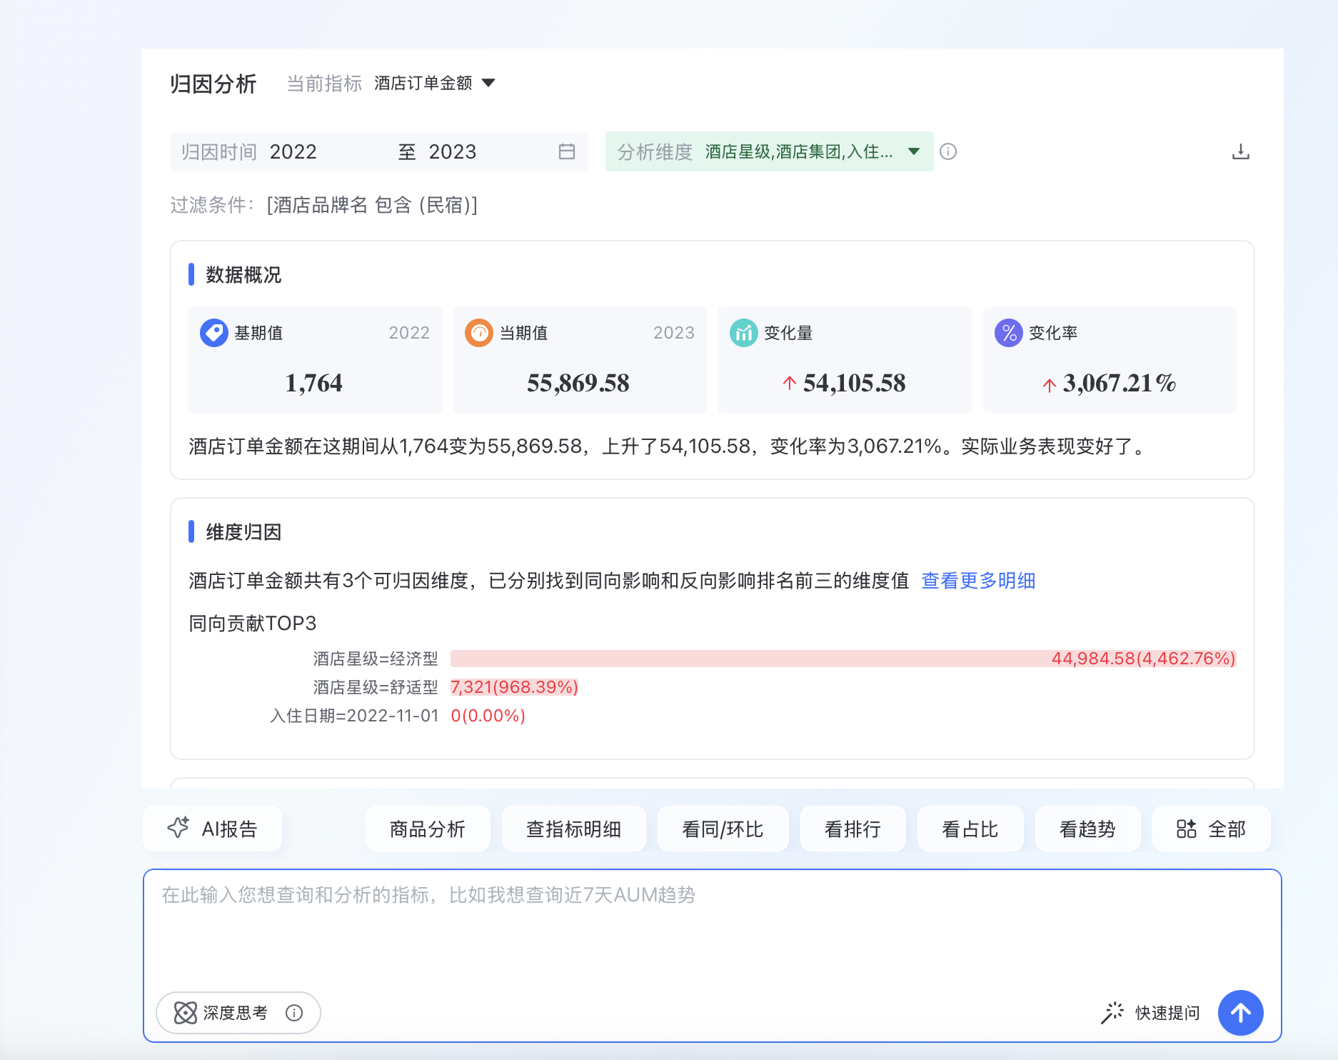Viewport: 1338px width, 1060px height.
Task: Click the 酒店星级=经济型 row label
Action: point(376,659)
